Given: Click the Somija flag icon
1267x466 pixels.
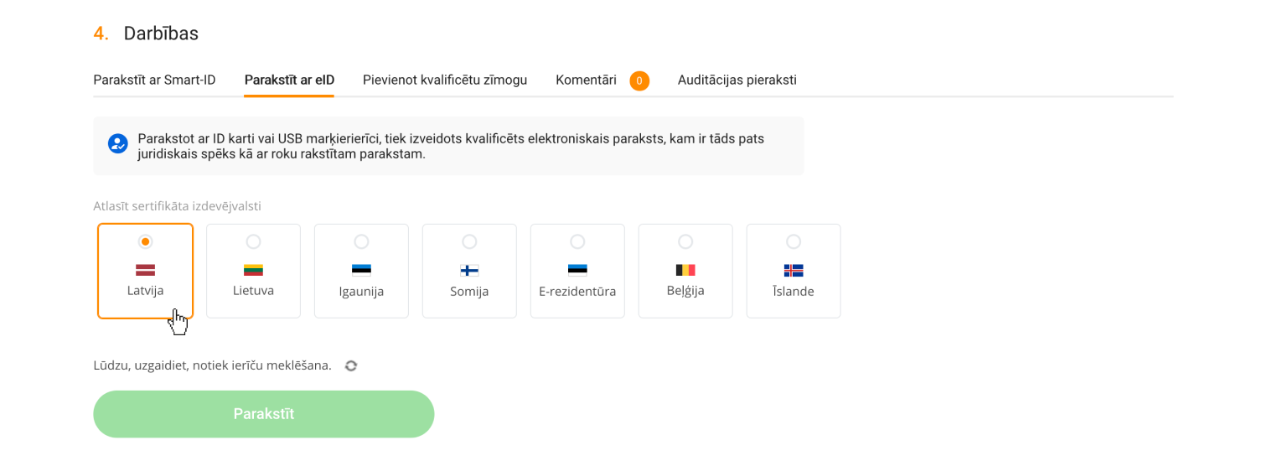Looking at the screenshot, I should tap(469, 270).
